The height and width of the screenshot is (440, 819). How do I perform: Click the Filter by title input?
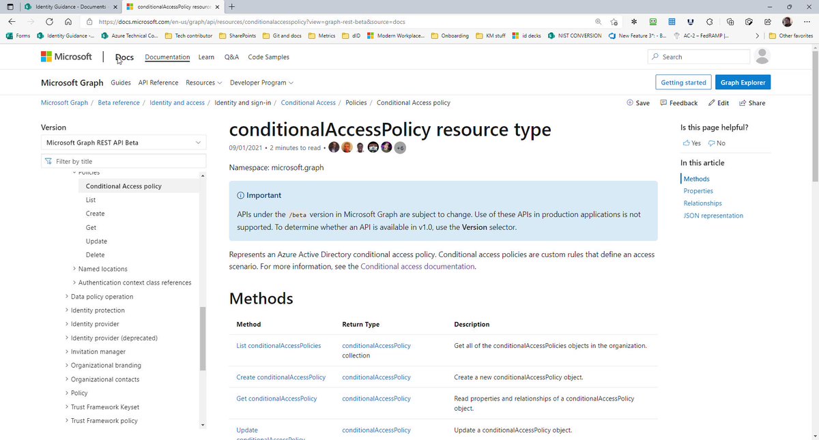click(124, 162)
